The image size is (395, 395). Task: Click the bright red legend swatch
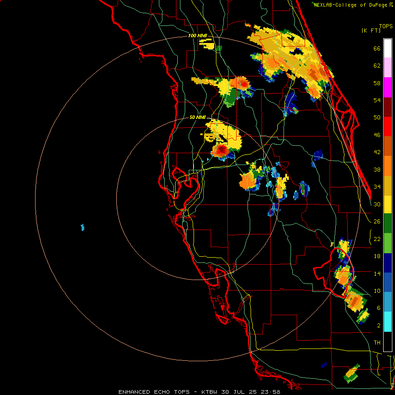coord(388,126)
